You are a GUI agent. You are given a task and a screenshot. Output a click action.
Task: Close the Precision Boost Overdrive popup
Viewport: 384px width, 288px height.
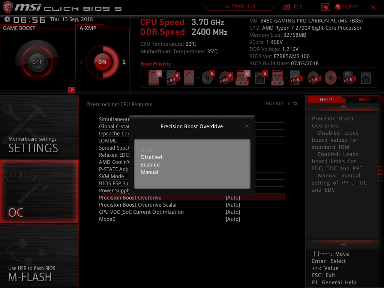click(x=247, y=126)
